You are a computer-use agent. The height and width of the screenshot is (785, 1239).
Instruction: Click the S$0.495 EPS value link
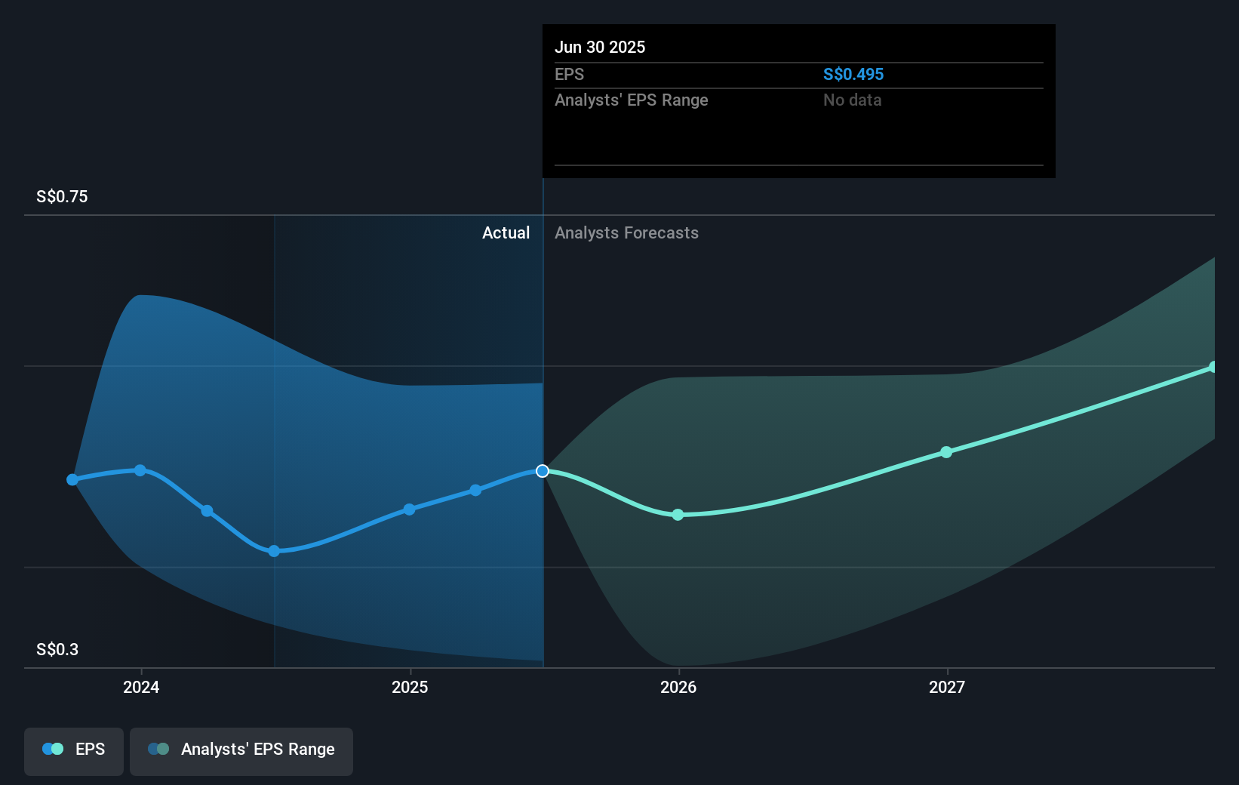point(854,74)
